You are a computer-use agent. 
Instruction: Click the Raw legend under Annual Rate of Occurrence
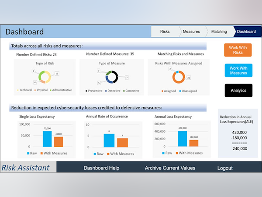99,154
